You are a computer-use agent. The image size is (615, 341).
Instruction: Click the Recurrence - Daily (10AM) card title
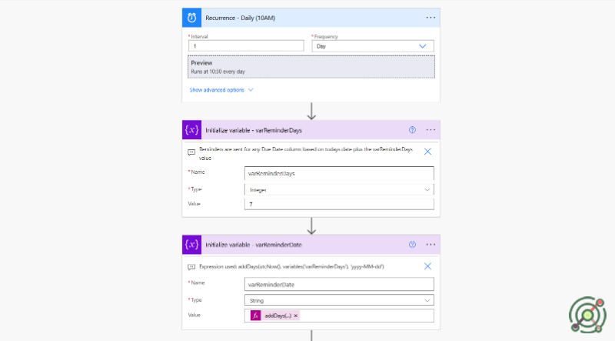pyautogui.click(x=241, y=17)
